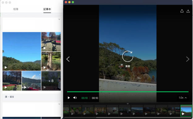The image size is (193, 119).
Task: Switch to the 相簿 tab
Action: pyautogui.click(x=16, y=9)
